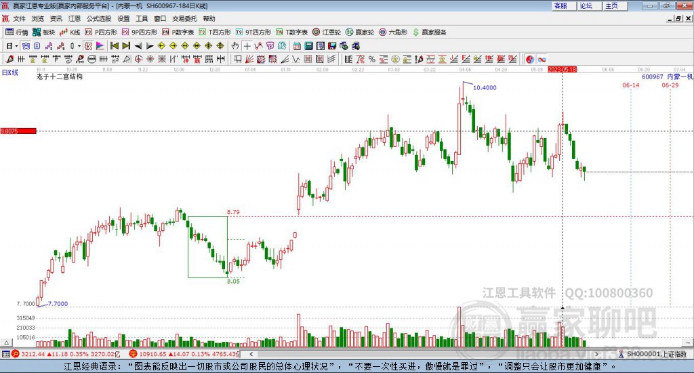The width and height of the screenshot is (694, 373).
Task: Open the 设置 menu
Action: tap(123, 18)
